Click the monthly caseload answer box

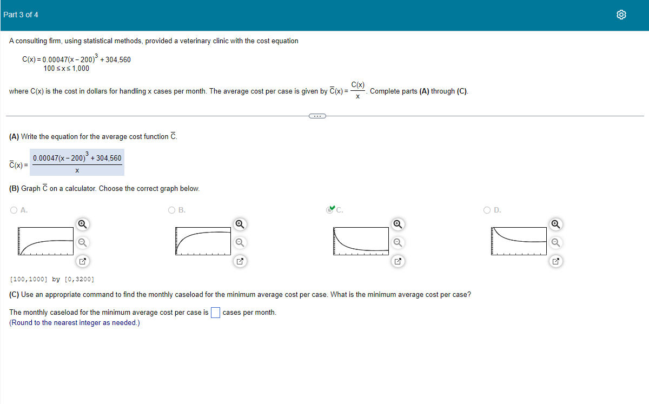point(215,313)
